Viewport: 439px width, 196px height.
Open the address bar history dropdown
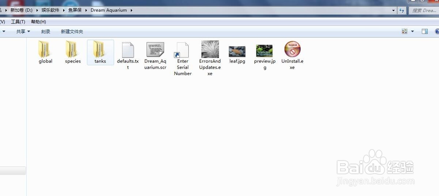click(394, 10)
